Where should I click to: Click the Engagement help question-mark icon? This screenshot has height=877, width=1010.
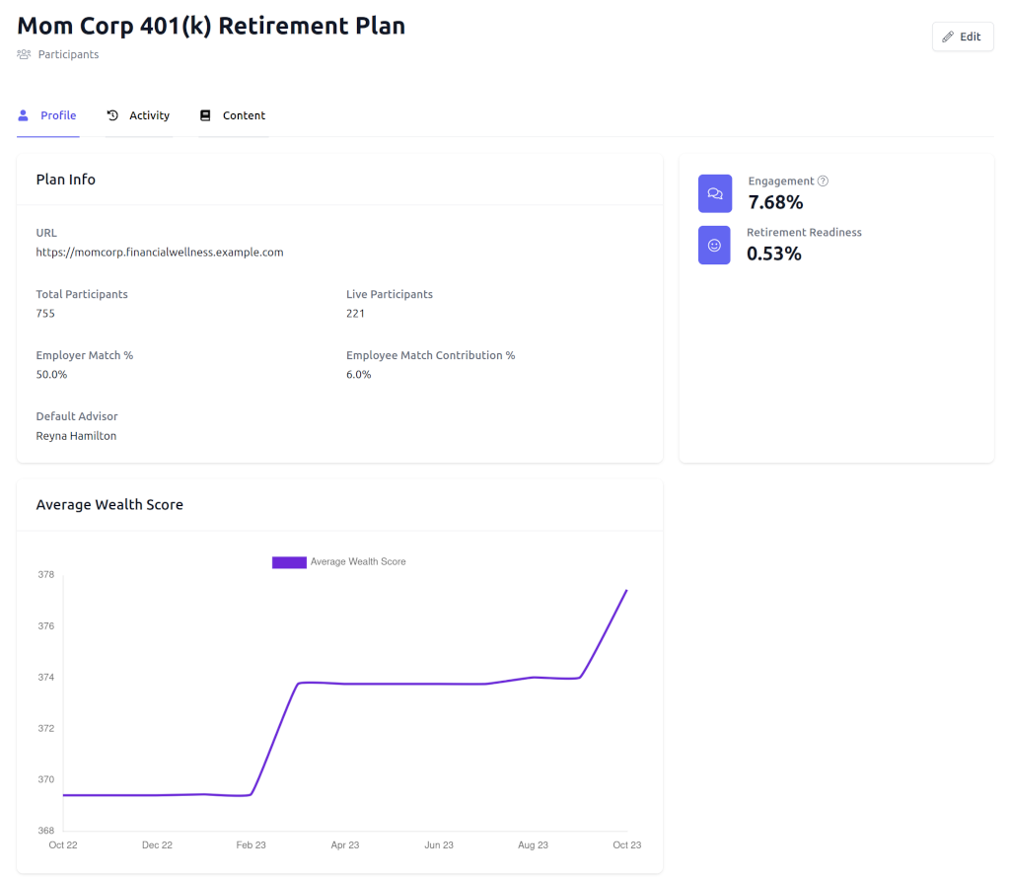click(823, 182)
